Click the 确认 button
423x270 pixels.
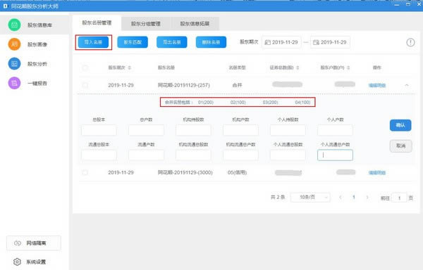click(400, 125)
